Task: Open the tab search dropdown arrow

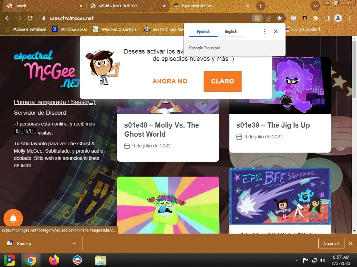Action: (x=316, y=6)
